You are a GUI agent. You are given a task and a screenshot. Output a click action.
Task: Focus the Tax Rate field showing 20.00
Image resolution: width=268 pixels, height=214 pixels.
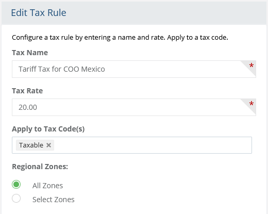(134, 107)
